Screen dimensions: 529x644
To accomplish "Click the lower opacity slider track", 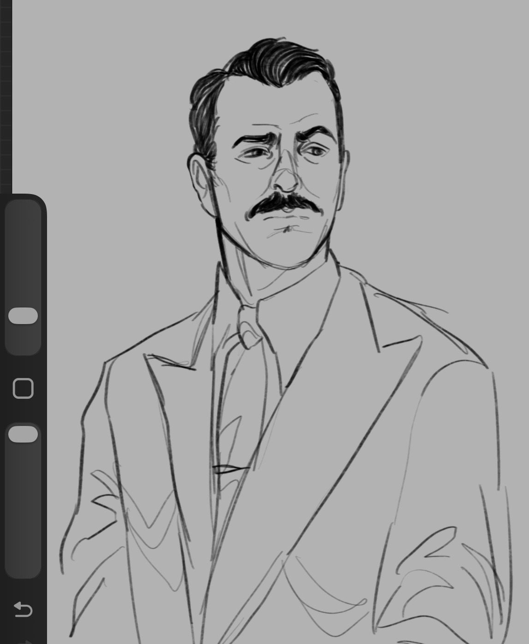I will (x=23, y=500).
